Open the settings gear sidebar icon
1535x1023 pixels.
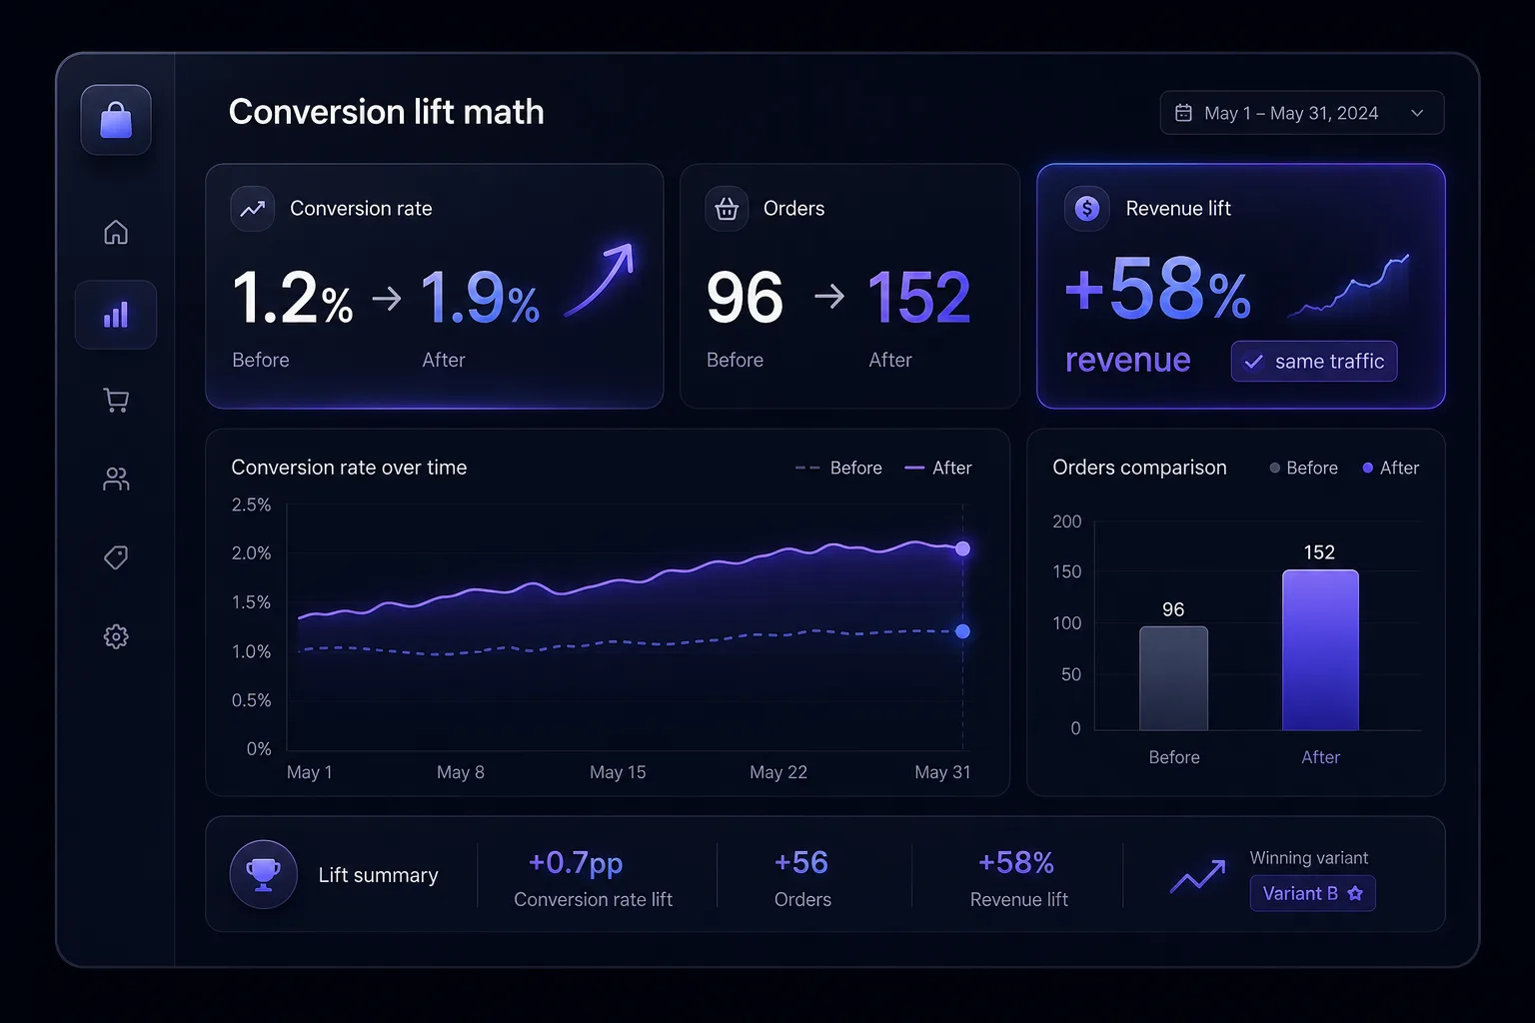click(116, 636)
